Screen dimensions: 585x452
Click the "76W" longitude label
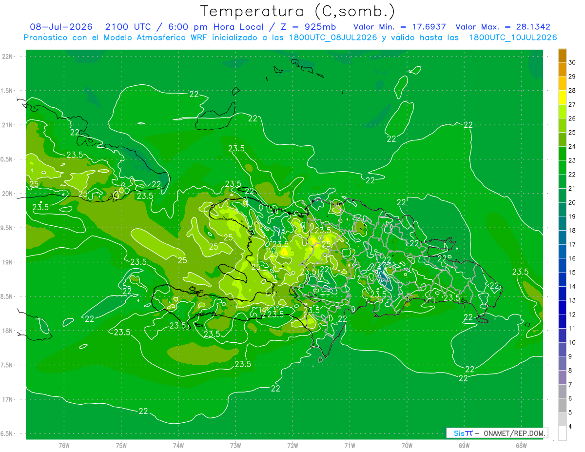point(64,445)
